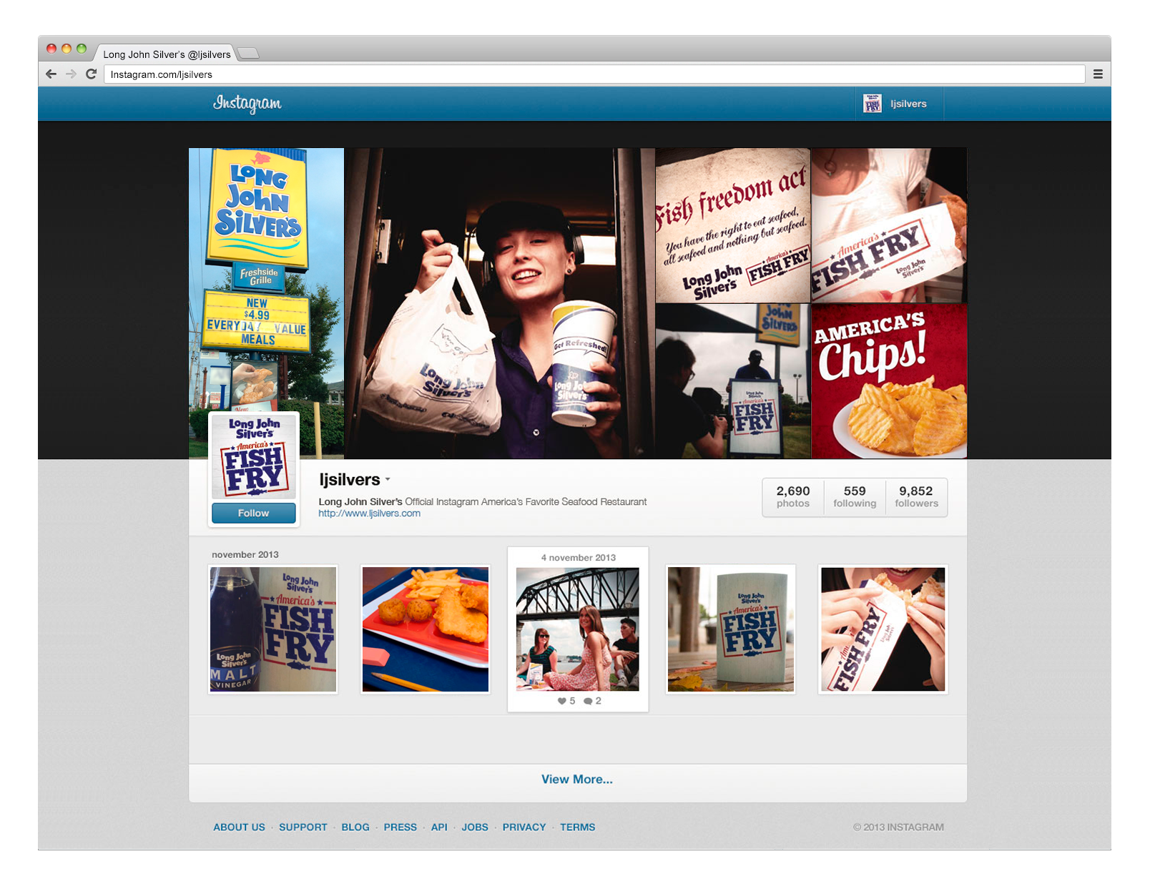Open the Press footer link
The height and width of the screenshot is (894, 1150).
(x=400, y=827)
